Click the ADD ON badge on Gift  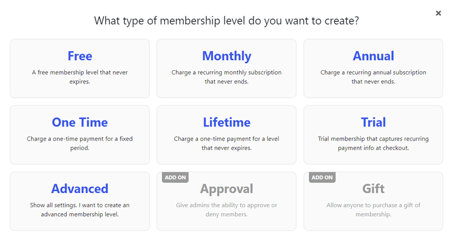pyautogui.click(x=322, y=177)
